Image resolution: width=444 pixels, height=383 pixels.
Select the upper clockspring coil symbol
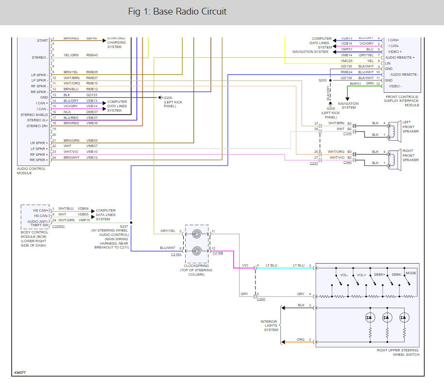[x=197, y=234]
